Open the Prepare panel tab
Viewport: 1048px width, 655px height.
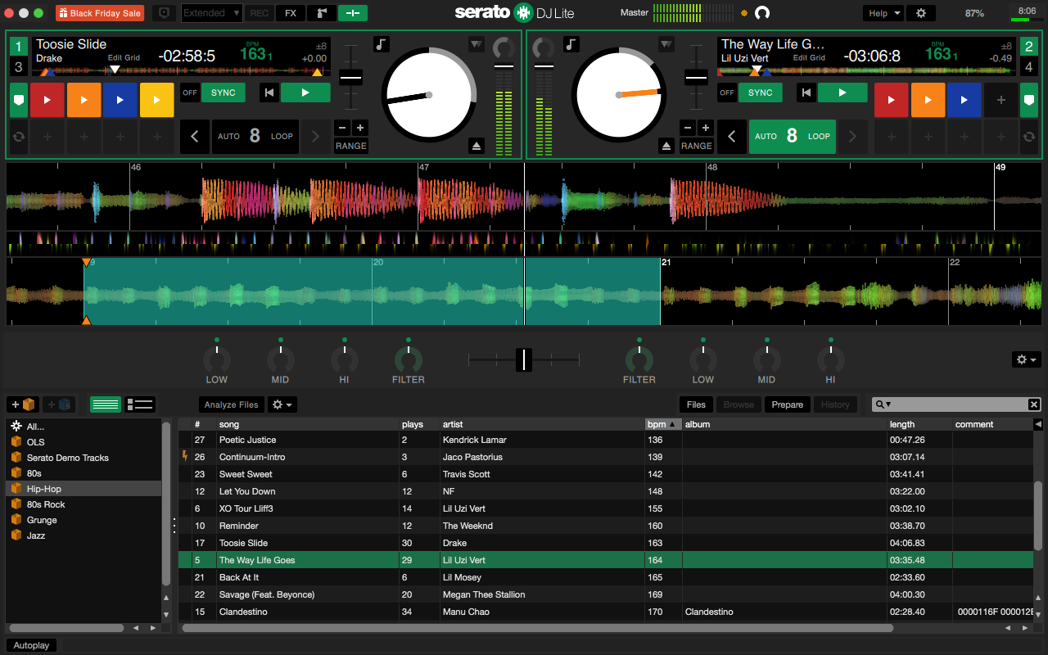click(x=788, y=404)
